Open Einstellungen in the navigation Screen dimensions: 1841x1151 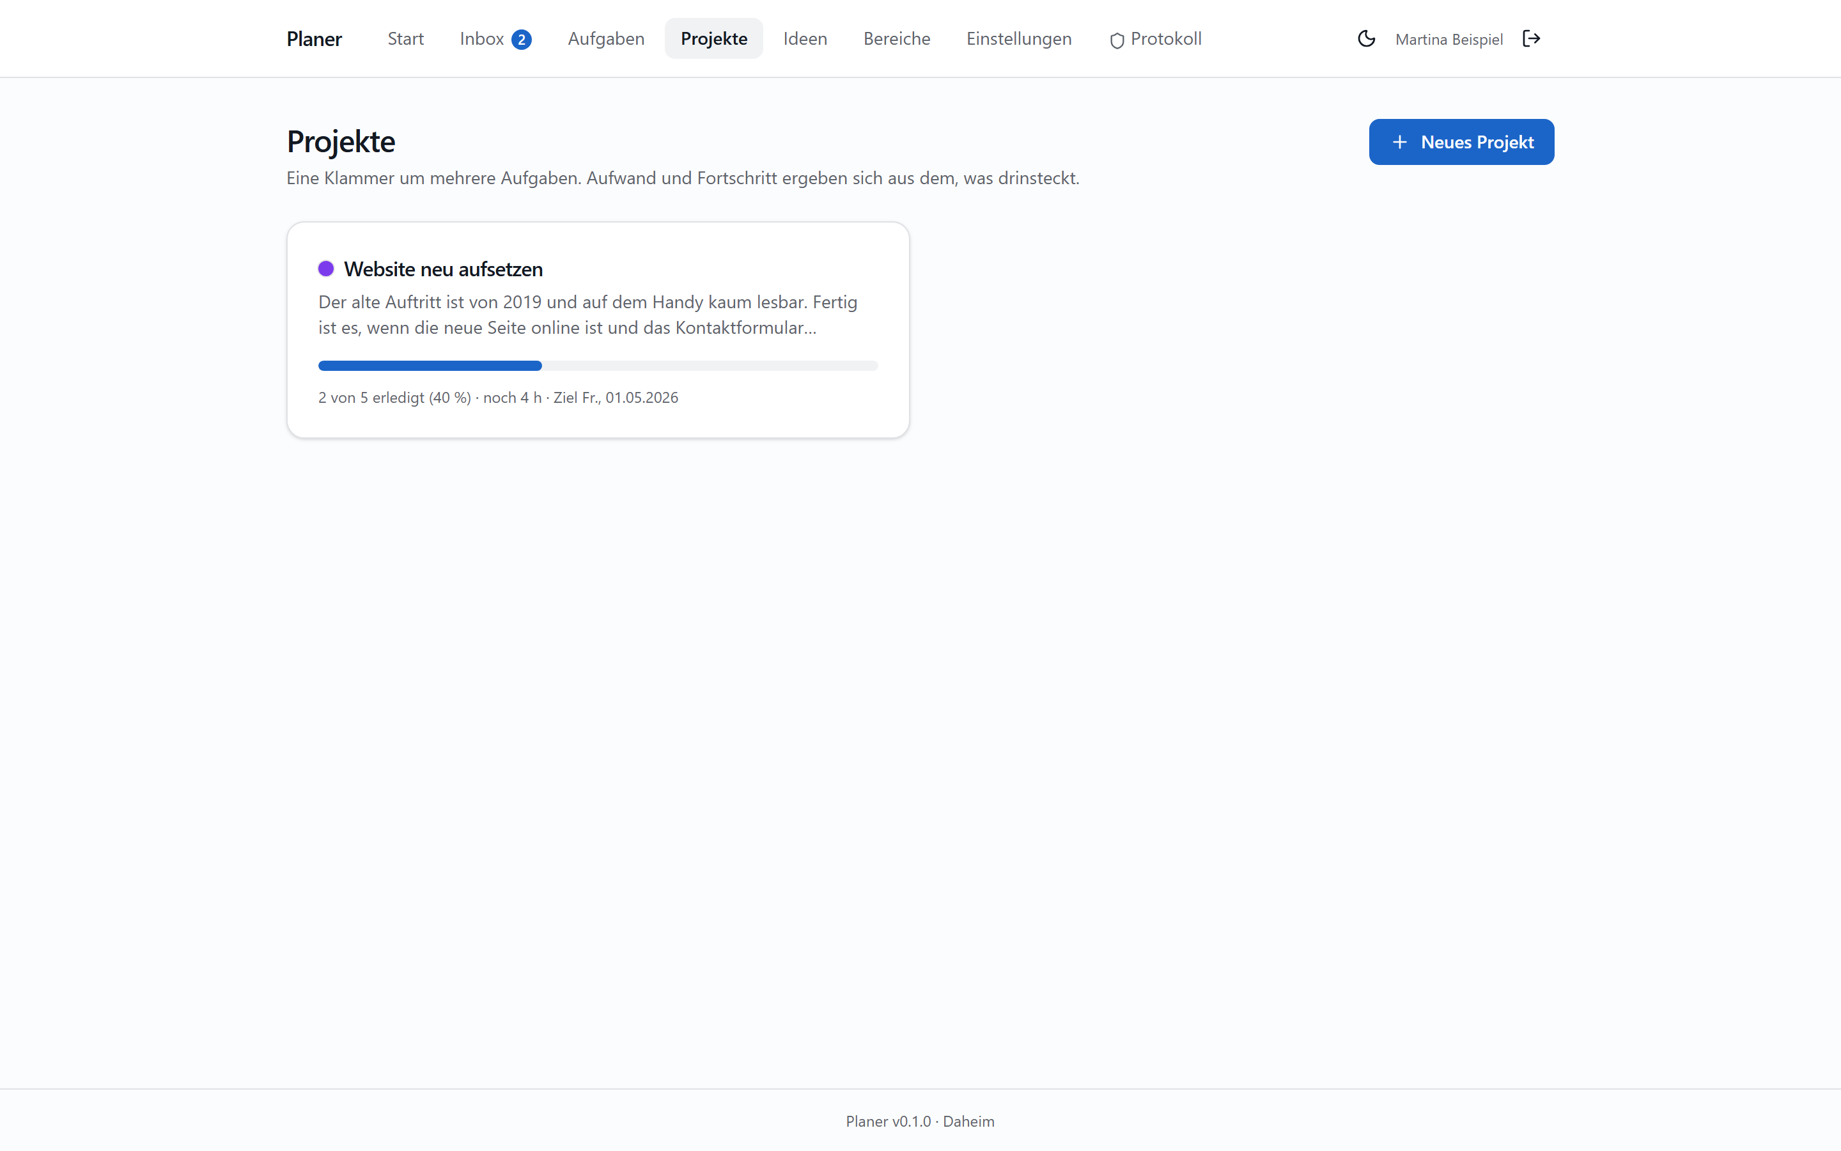[1019, 39]
